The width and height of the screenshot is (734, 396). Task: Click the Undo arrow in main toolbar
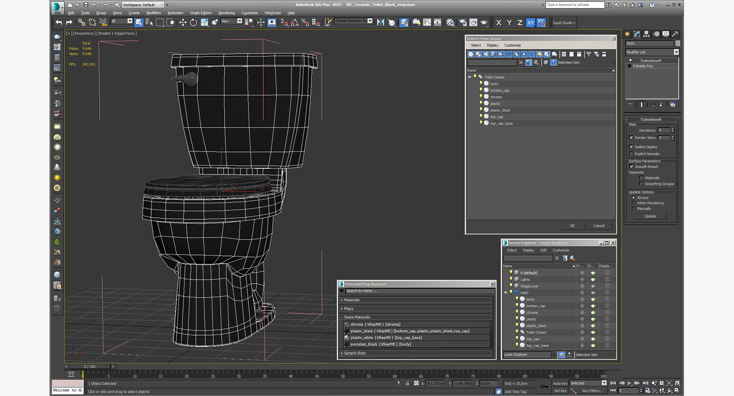coord(59,22)
